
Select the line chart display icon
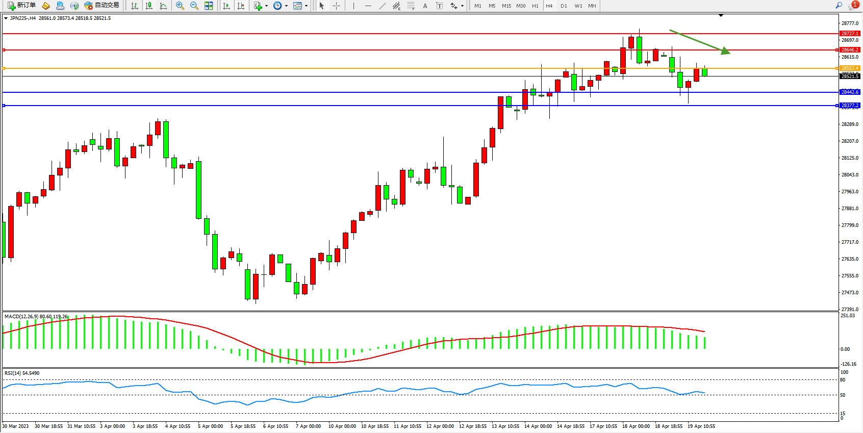163,6
